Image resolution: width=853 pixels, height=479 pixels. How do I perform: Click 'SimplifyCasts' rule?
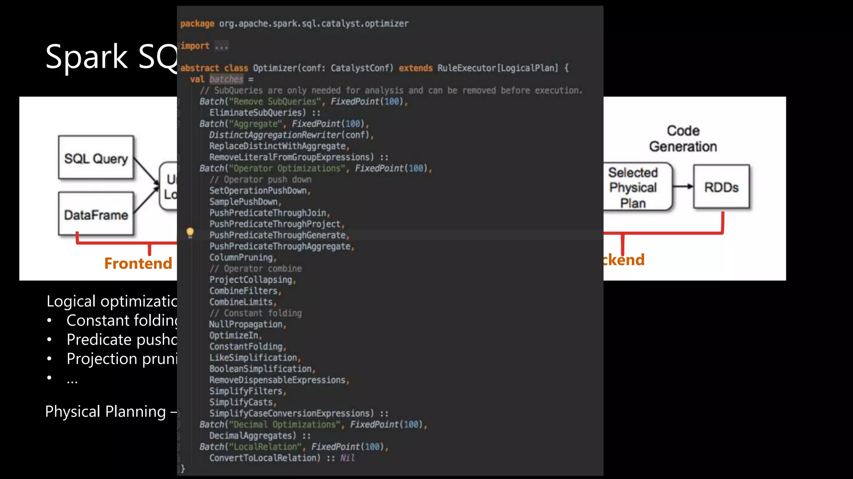pyautogui.click(x=241, y=402)
